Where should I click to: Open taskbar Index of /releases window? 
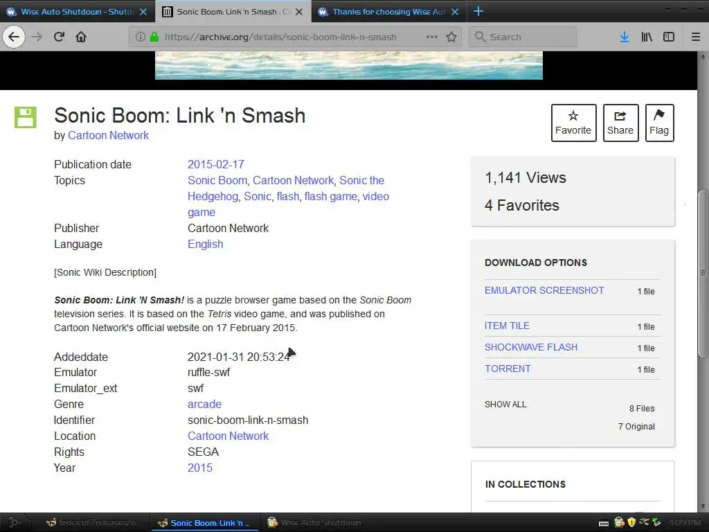(92, 522)
